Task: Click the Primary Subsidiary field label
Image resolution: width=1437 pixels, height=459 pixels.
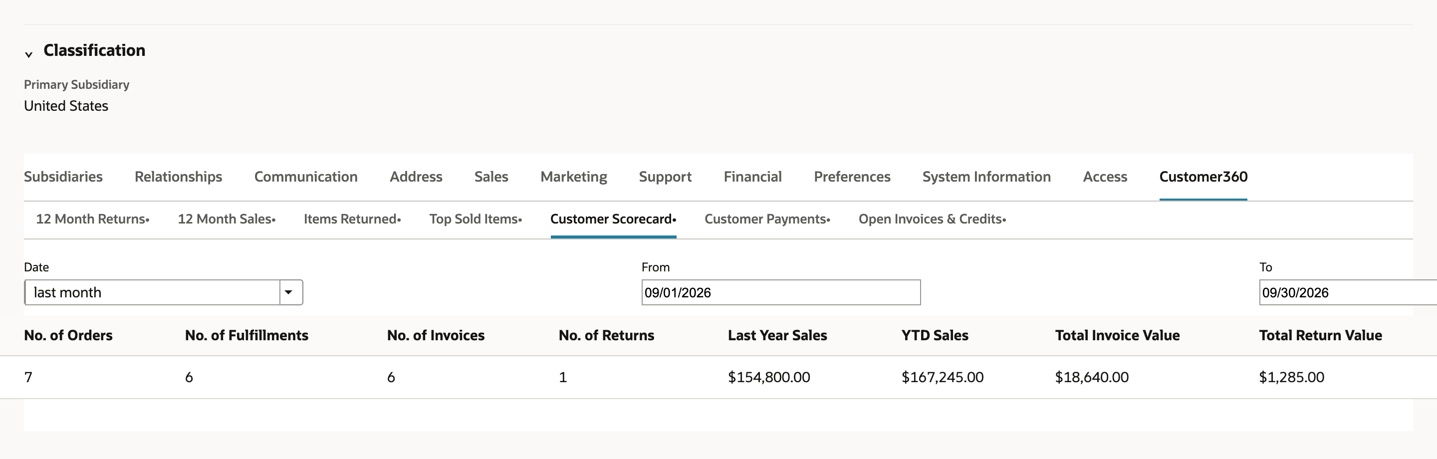Action: [x=76, y=85]
